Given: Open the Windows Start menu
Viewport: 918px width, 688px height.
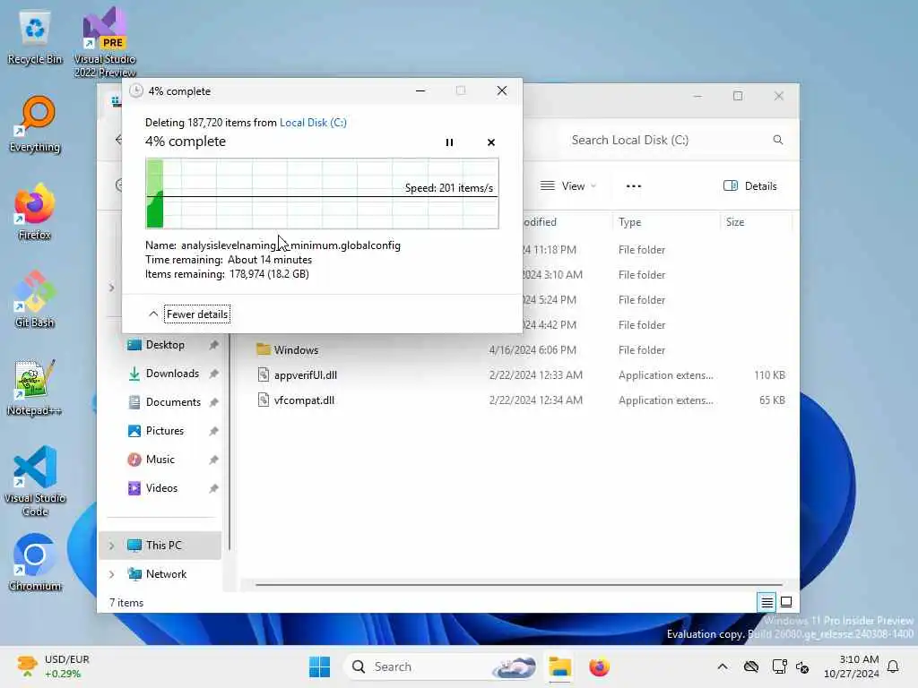Looking at the screenshot, I should coord(320,666).
